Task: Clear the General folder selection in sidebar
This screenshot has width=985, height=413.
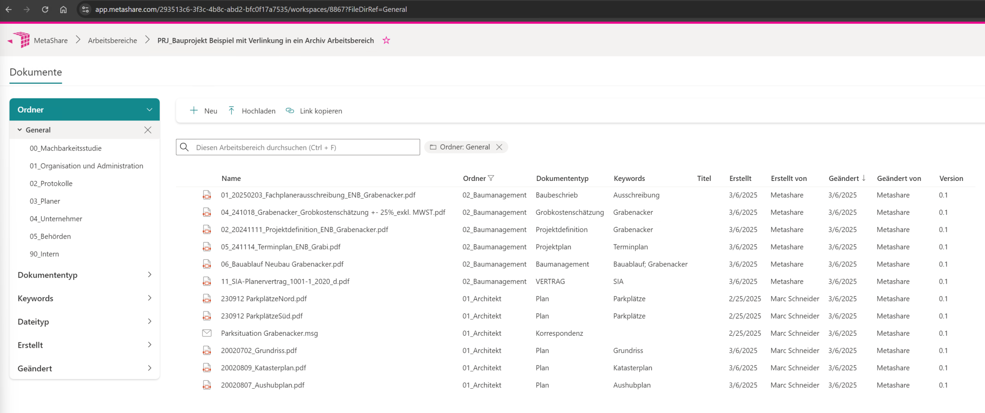Action: pyautogui.click(x=148, y=130)
